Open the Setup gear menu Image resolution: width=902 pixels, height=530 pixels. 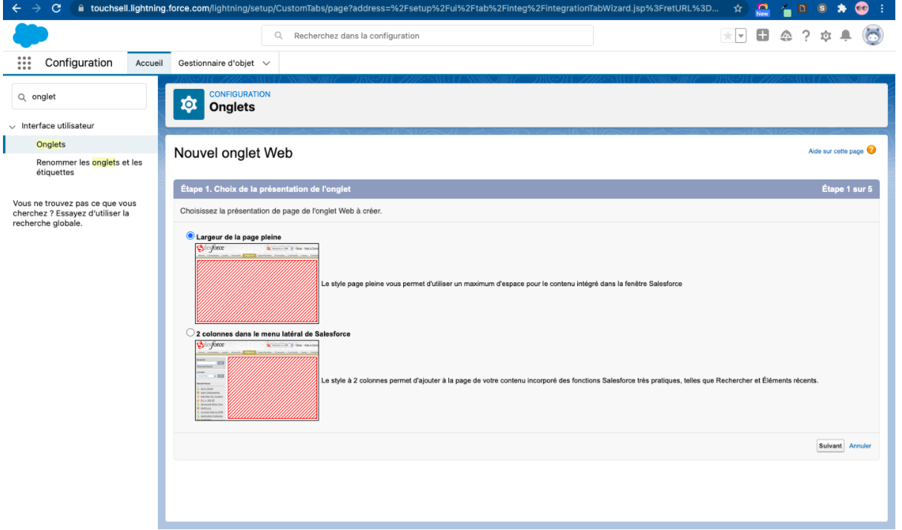(826, 36)
